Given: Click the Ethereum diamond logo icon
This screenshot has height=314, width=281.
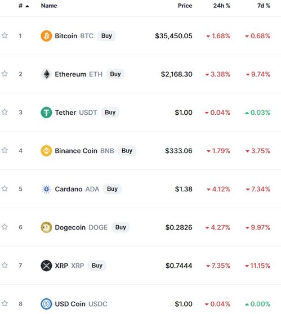Looking at the screenshot, I should pyautogui.click(x=46, y=74).
